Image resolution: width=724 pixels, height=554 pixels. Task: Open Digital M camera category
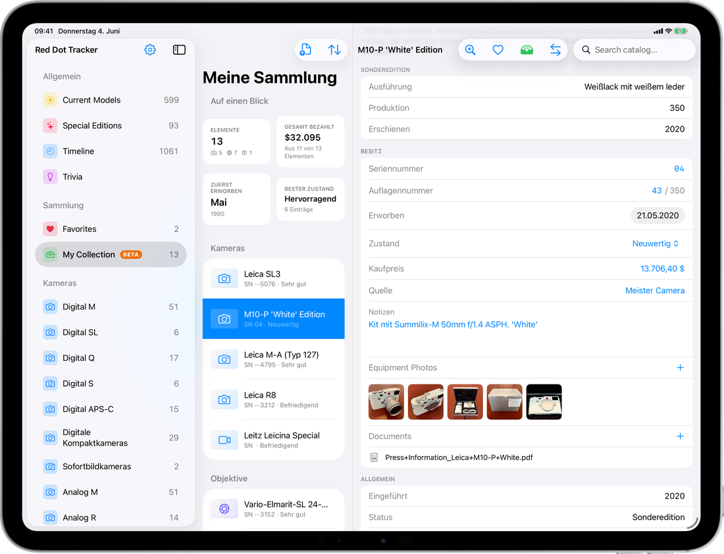click(111, 306)
